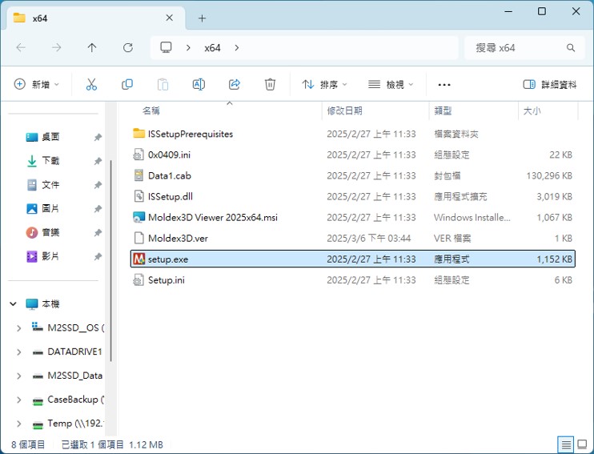The image size is (594, 454).
Task: Go up one folder level
Action: [92, 48]
